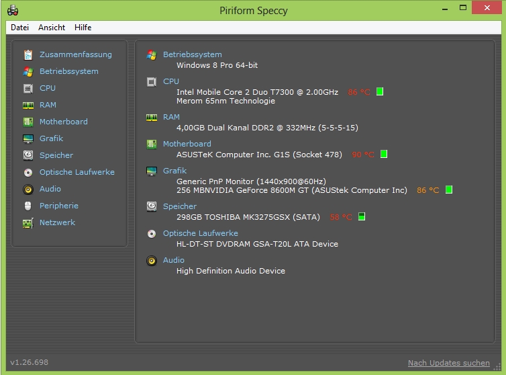This screenshot has height=375, width=506.
Task: Click High Definition Audio Device text
Action: (231, 271)
